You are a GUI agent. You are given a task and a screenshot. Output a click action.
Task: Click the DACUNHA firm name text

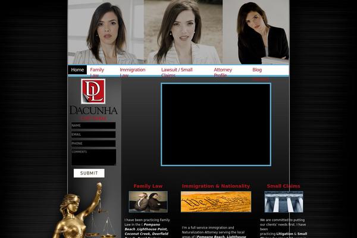click(x=93, y=110)
